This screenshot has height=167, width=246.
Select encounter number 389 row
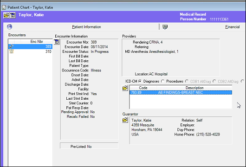pos(30,46)
